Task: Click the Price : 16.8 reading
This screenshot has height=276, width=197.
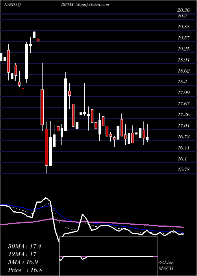Action: tap(25, 270)
